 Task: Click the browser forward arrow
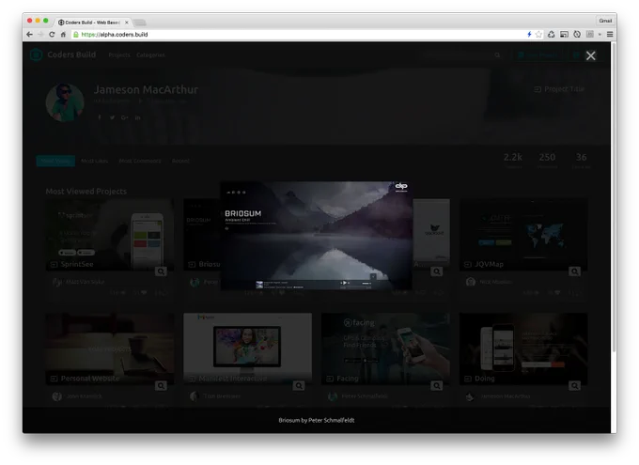click(40, 35)
